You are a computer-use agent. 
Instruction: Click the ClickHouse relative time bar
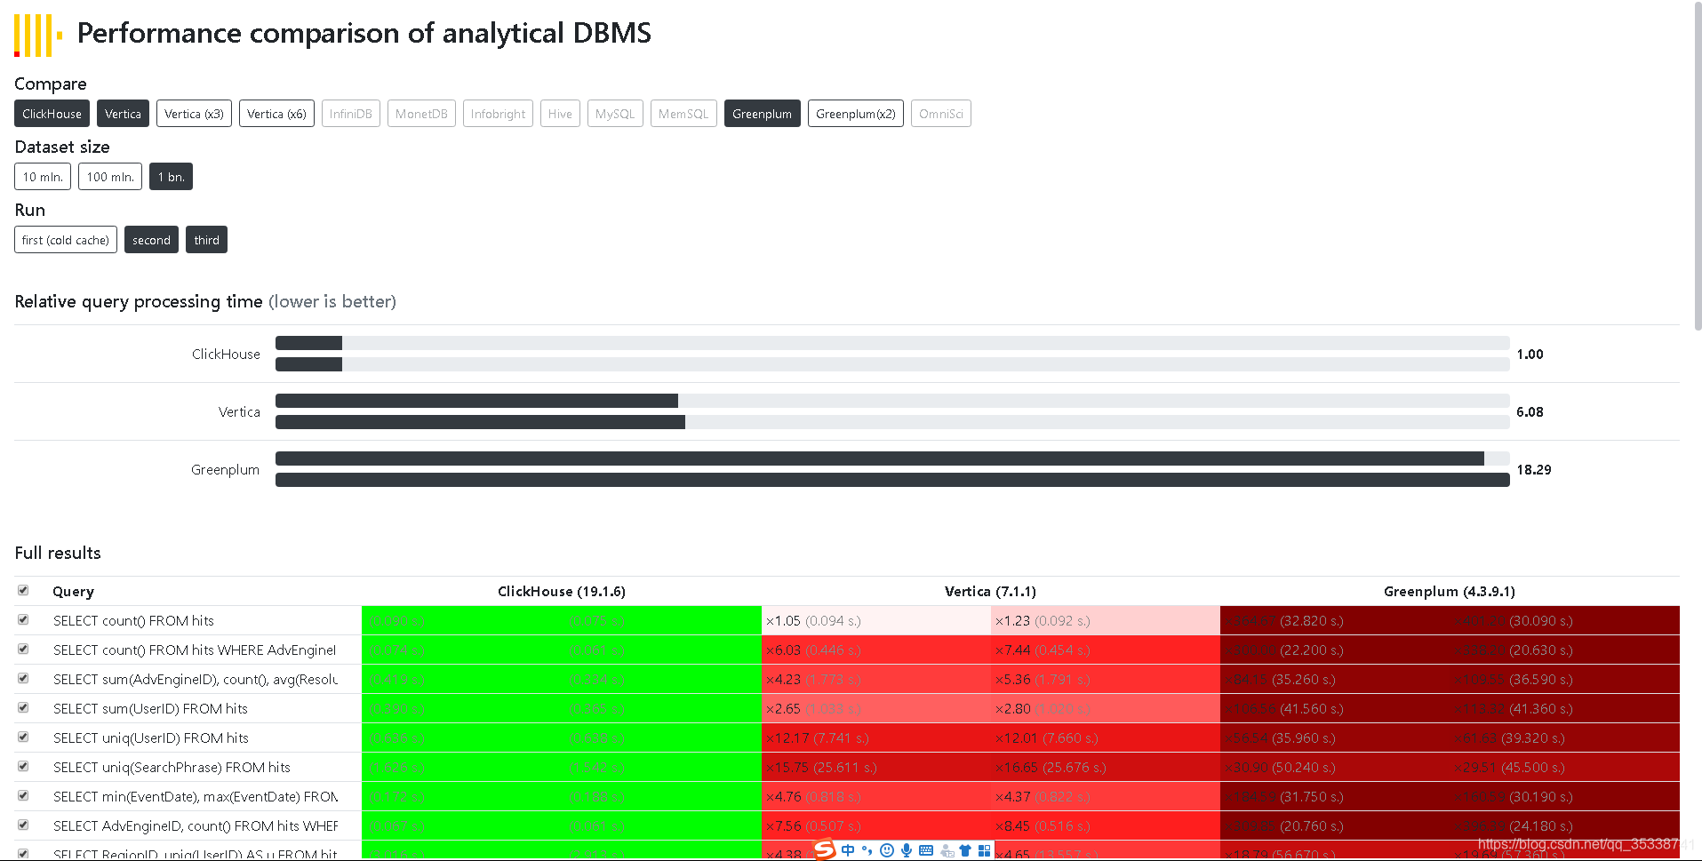892,354
